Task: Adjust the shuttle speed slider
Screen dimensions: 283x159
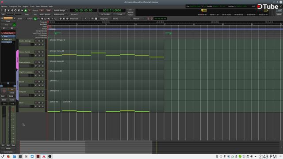Action: pyautogui.click(x=15, y=15)
